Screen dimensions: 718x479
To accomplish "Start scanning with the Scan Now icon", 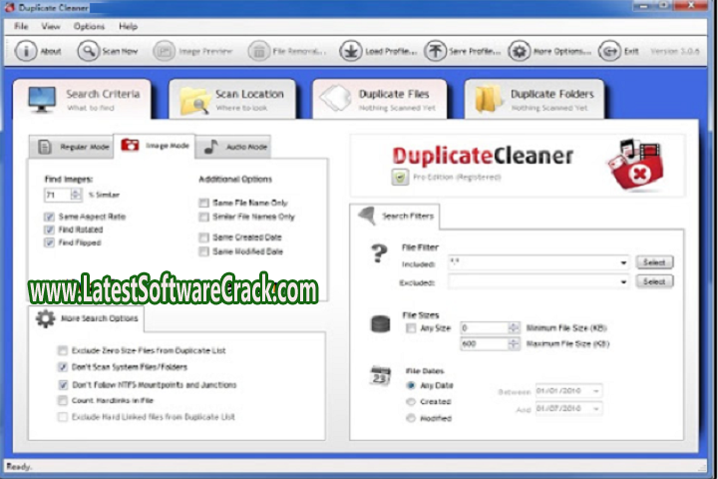I will click(89, 51).
